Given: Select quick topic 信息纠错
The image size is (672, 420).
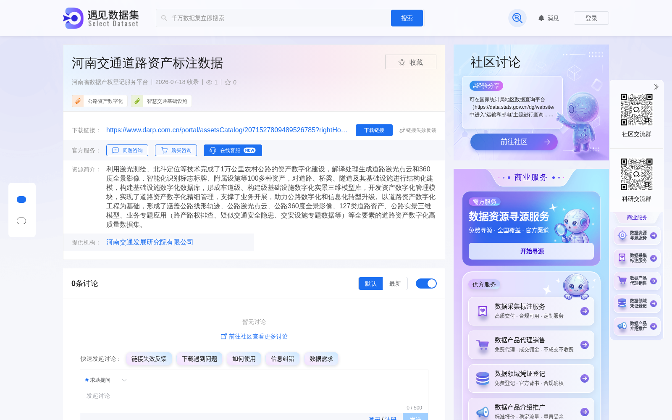Looking at the screenshot, I should [283, 359].
